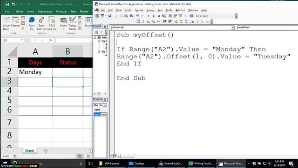The height and width of the screenshot is (168, 298).
Task: Open the File menu in VBA editor
Action: point(102,10)
